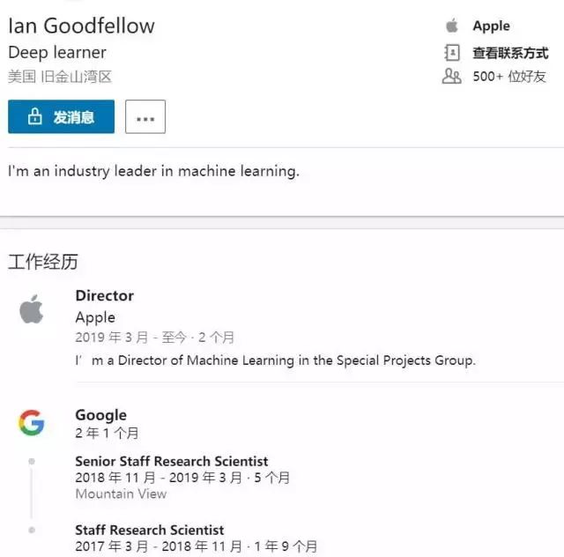Click the Staff Research Scientist title

pyautogui.click(x=150, y=530)
